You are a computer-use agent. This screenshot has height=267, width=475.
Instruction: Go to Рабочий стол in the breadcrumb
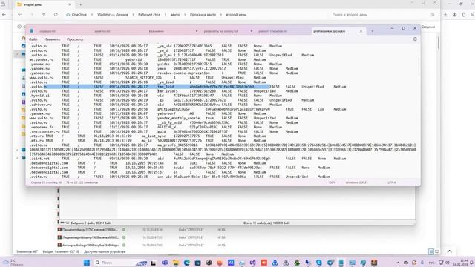[149, 15]
